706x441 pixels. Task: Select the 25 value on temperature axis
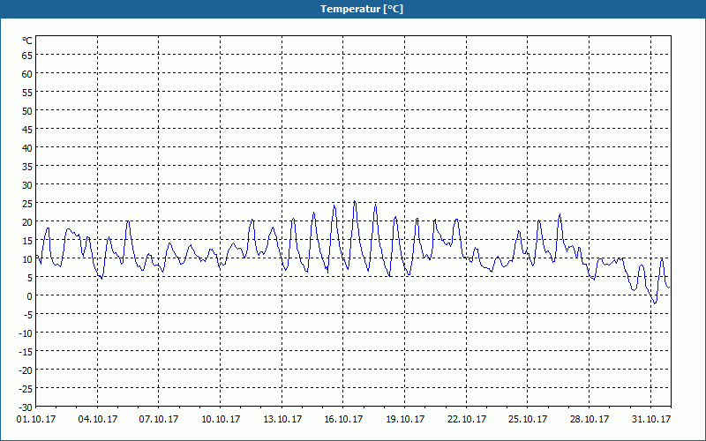tap(27, 204)
